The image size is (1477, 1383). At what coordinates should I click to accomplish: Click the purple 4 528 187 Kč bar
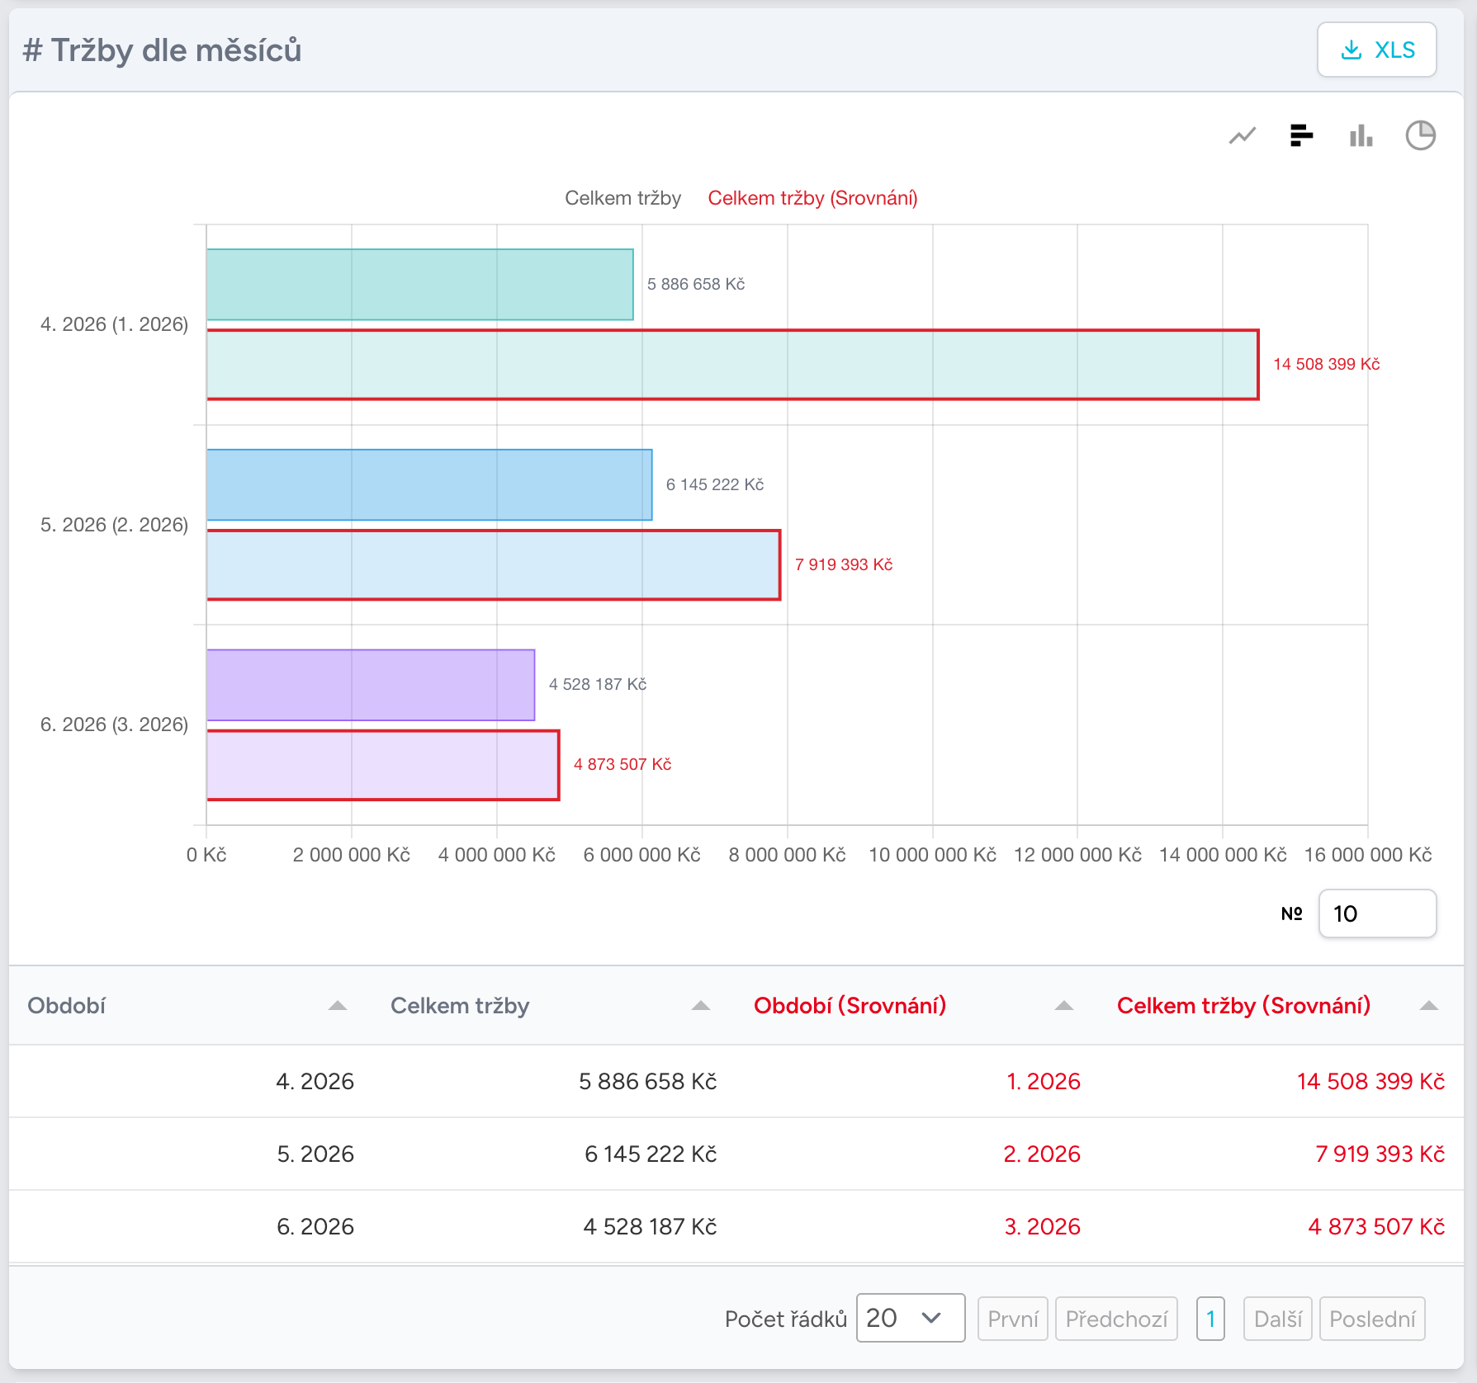371,685
